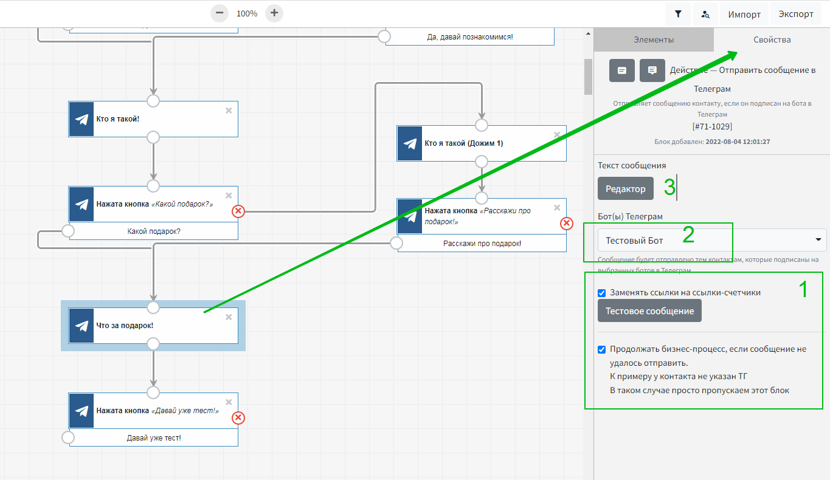This screenshot has height=480, width=830.
Task: Click the canvas vertical scrollbar thumb
Action: [588, 76]
